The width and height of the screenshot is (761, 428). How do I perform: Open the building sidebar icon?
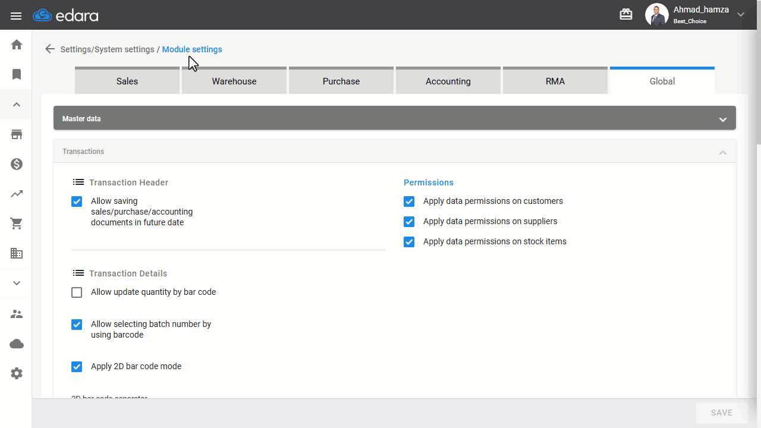[17, 253]
